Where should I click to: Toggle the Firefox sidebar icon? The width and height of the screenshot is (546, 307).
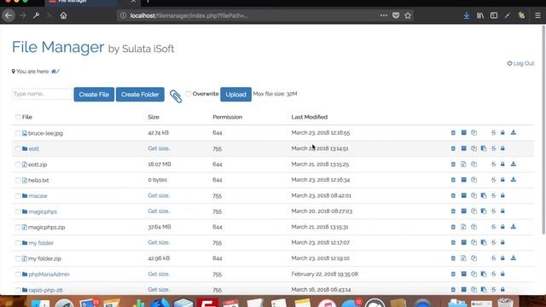point(494,15)
